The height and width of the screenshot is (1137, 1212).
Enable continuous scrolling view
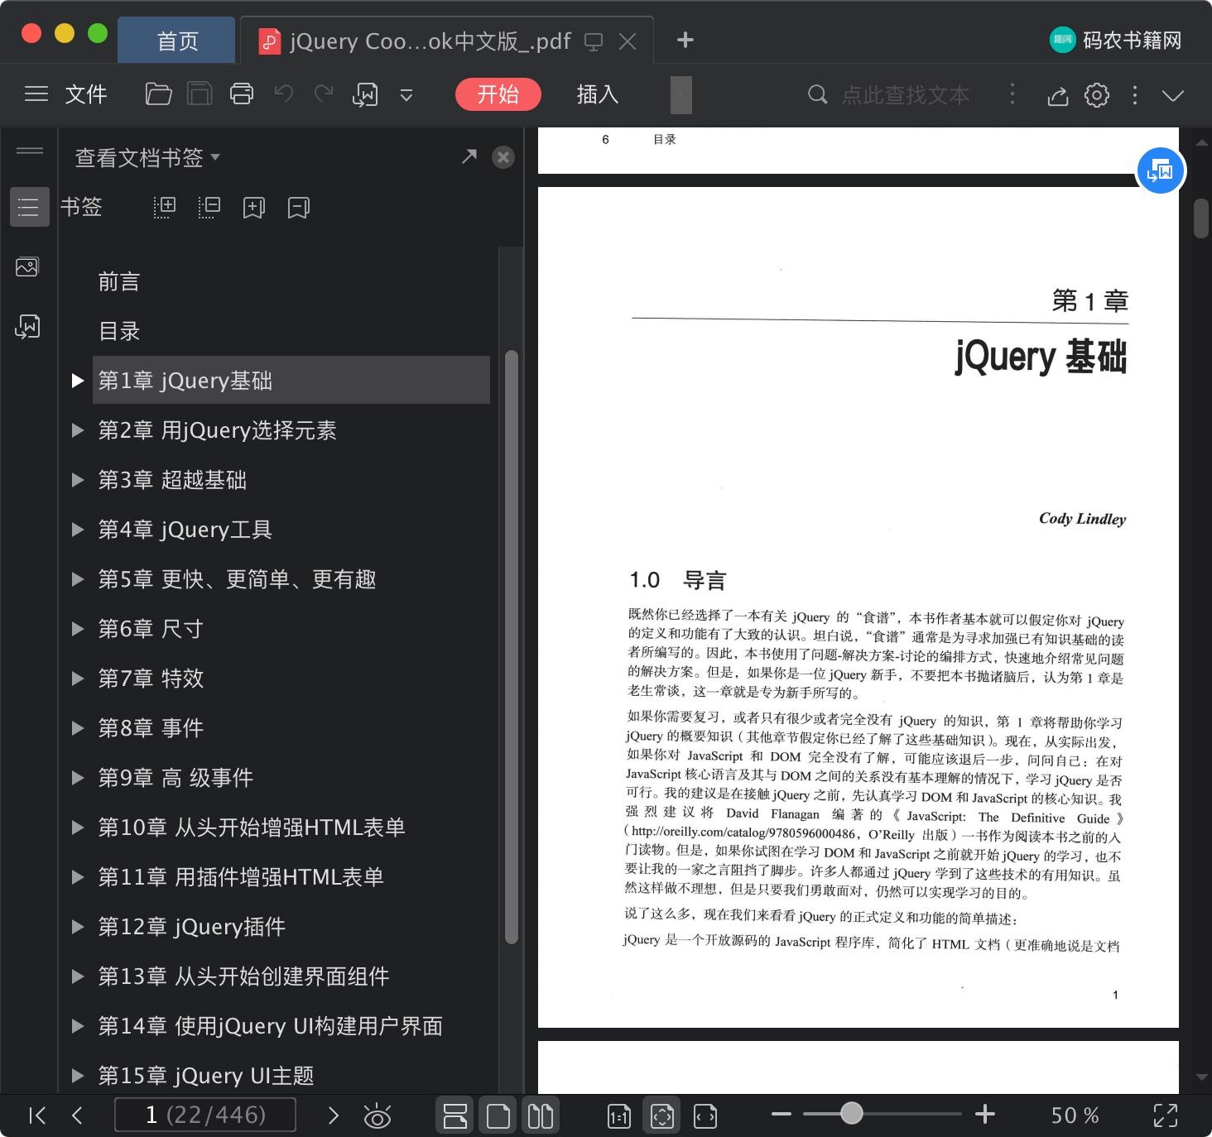[x=455, y=1115]
